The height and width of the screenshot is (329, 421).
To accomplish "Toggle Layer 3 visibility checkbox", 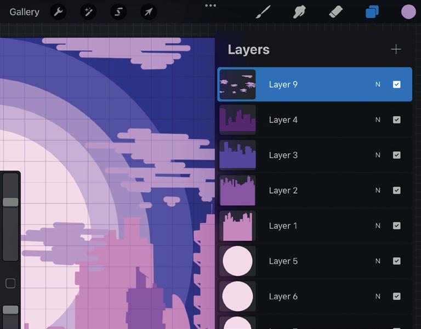I will click(396, 155).
